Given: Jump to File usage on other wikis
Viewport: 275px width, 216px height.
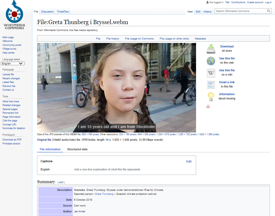Looking at the screenshot, I should tap(174, 39).
